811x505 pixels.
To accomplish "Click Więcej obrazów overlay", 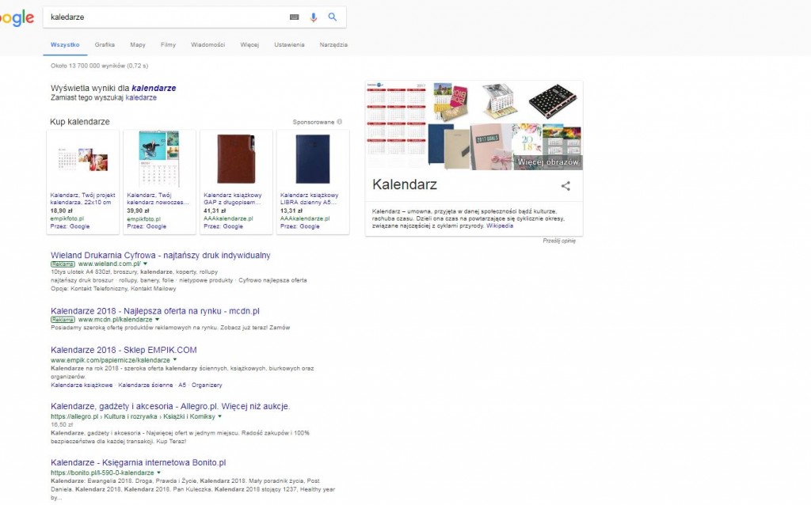I will click(548, 162).
